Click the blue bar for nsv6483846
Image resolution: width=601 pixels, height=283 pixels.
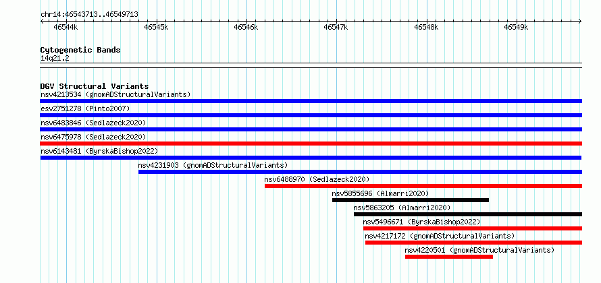click(311, 129)
